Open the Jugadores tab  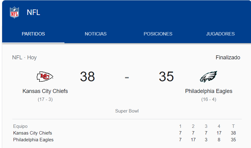click(x=220, y=34)
